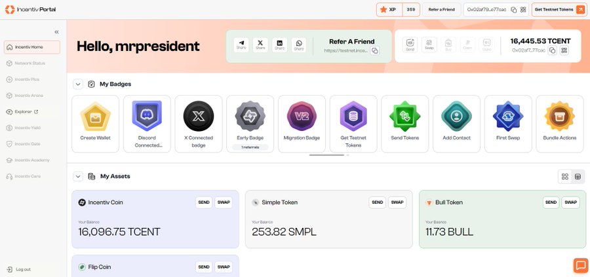
Task: Switch assets to grid view
Action: (565, 176)
